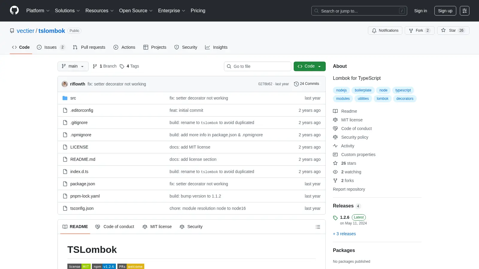Focus the Go to file field

point(257,66)
